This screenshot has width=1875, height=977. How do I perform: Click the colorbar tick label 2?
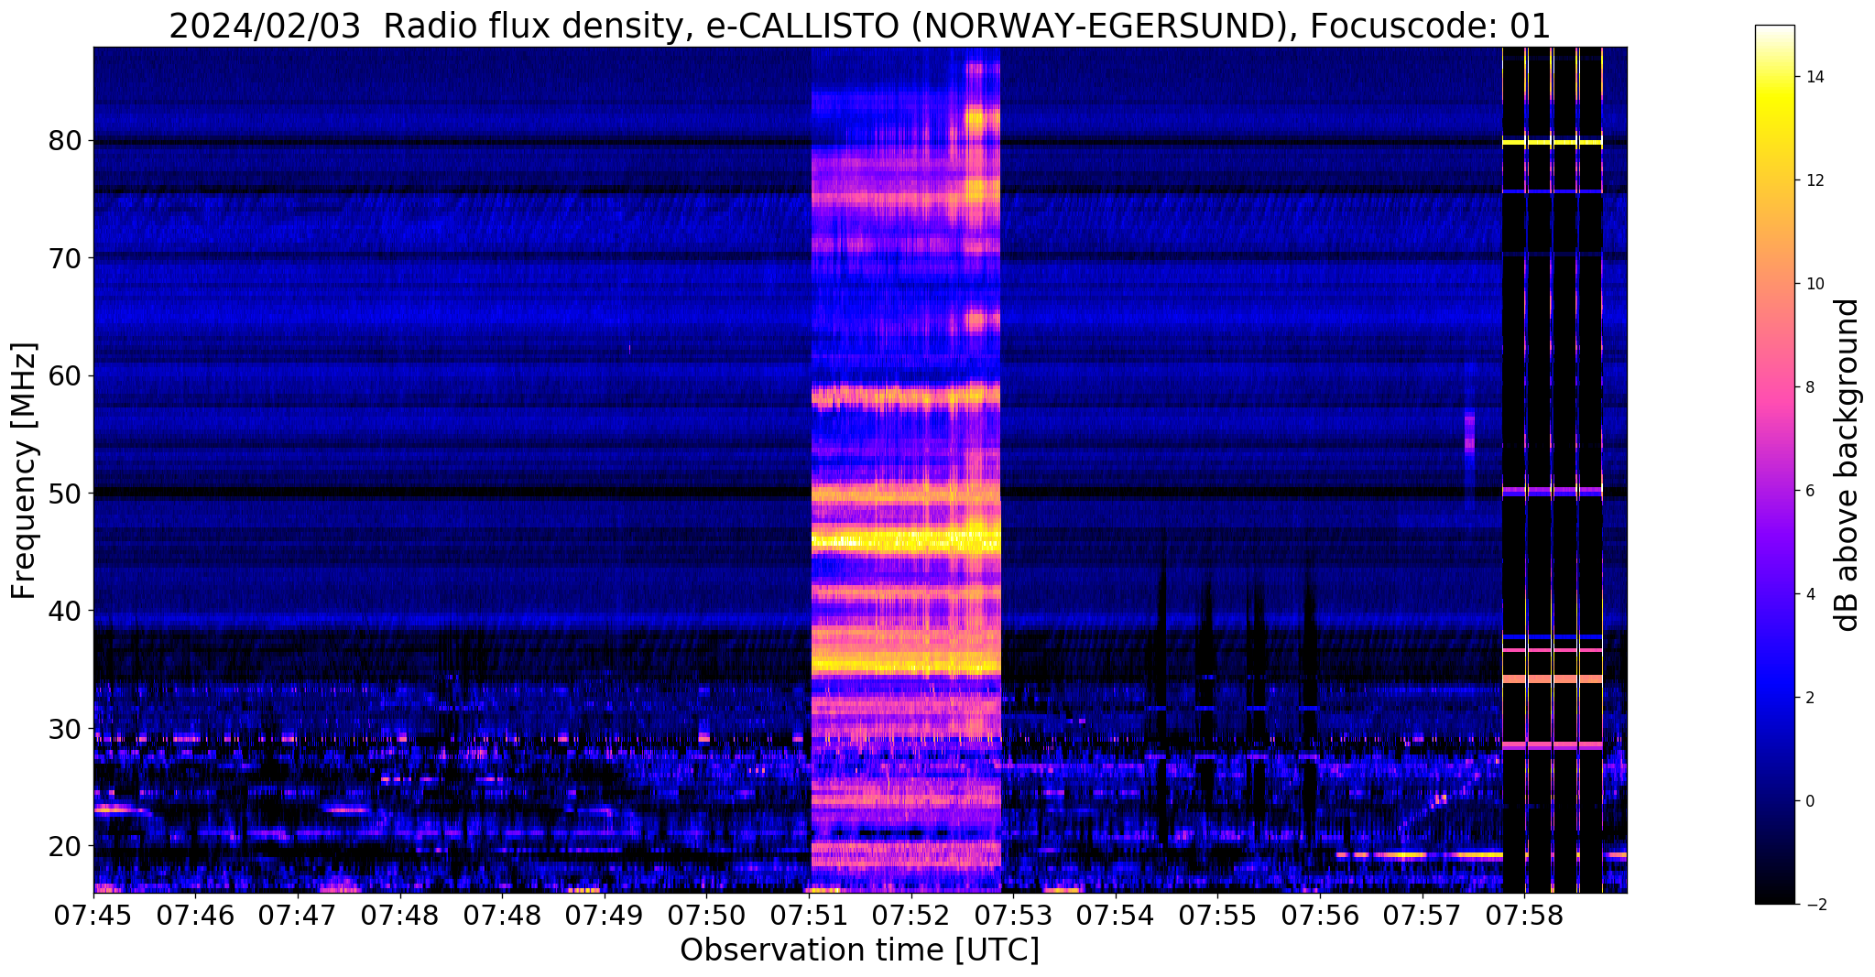pos(1810,698)
